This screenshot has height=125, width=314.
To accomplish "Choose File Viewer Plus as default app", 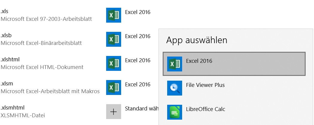I will pyautogui.click(x=205, y=85).
